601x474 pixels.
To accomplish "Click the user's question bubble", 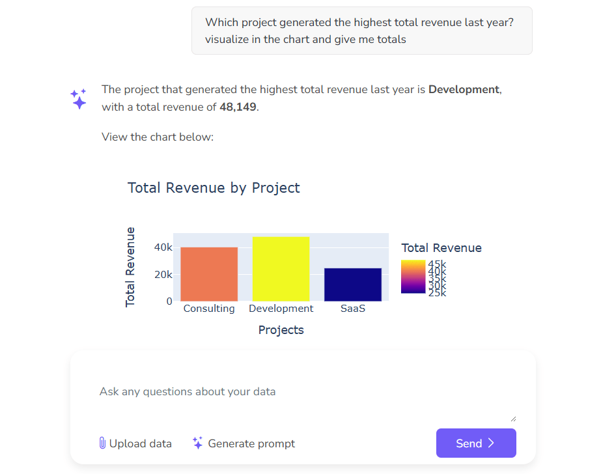I will click(361, 31).
